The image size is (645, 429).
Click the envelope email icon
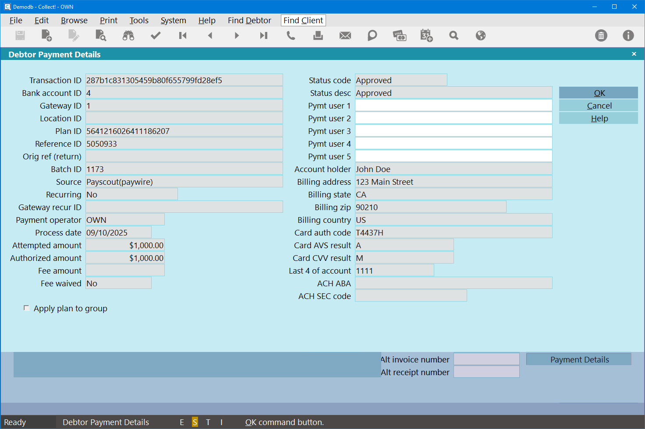point(345,36)
